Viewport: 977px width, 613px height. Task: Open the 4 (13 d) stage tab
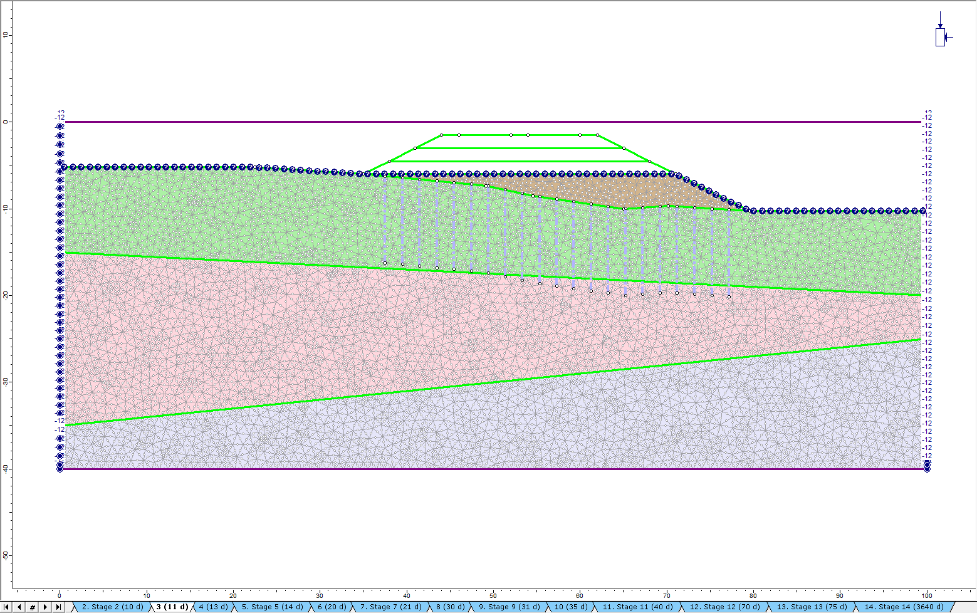[213, 607]
